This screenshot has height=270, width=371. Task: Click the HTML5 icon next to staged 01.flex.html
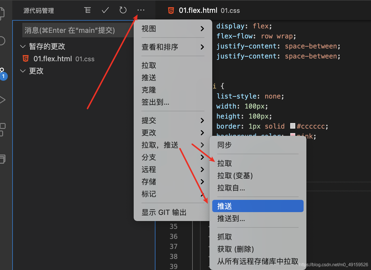click(x=26, y=59)
